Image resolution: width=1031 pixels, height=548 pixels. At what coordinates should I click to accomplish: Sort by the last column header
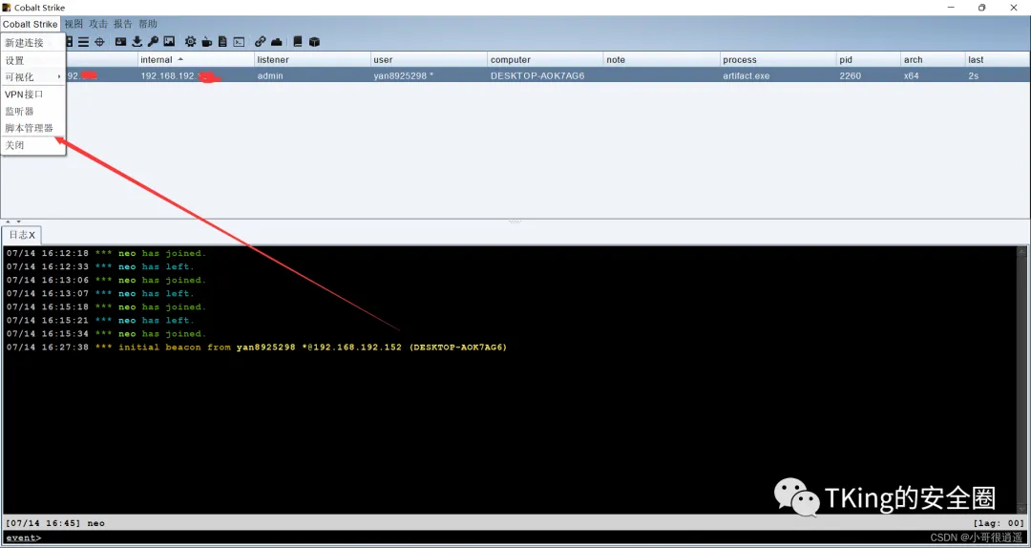[x=997, y=60]
